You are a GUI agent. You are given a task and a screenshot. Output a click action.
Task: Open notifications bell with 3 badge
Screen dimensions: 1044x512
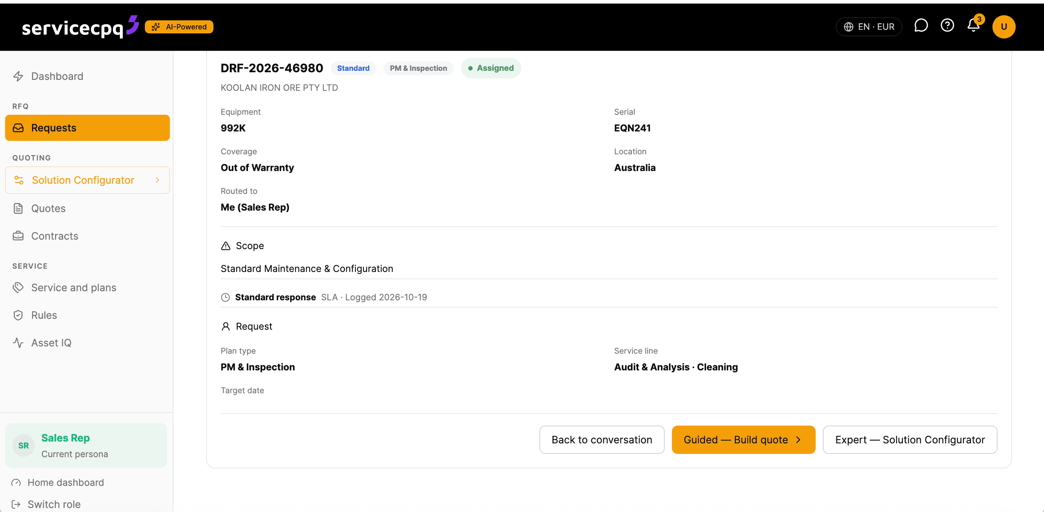pos(974,25)
